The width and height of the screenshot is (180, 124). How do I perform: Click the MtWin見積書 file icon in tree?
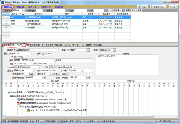pyautogui.click(x=9, y=92)
